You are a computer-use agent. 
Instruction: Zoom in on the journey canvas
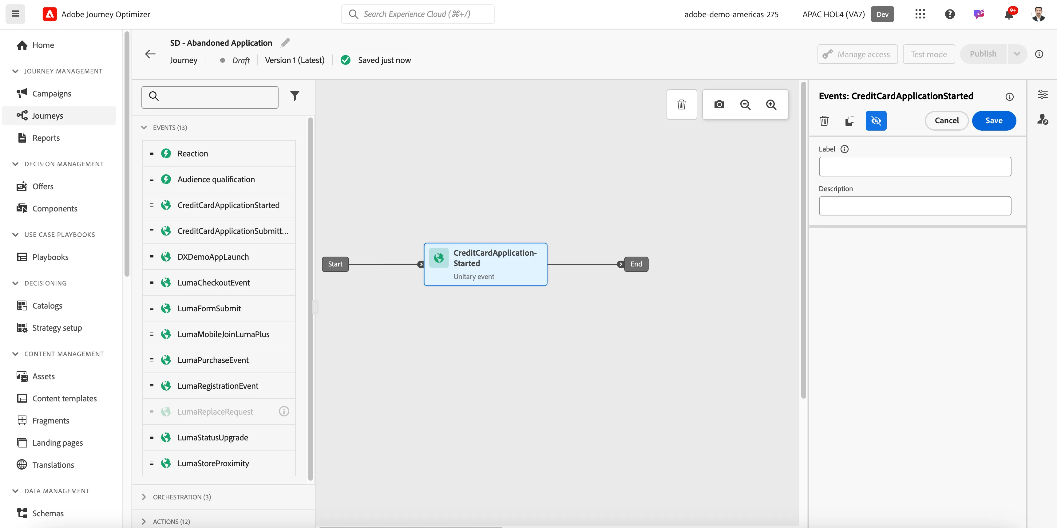771,104
